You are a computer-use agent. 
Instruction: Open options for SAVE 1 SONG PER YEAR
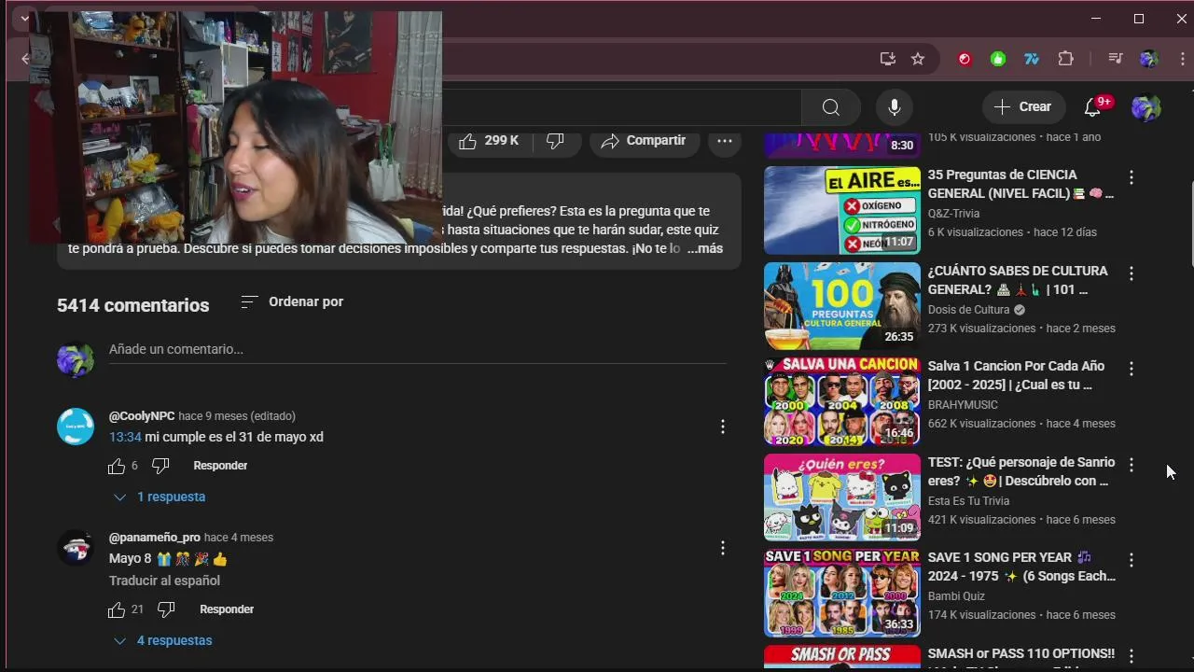tap(1131, 560)
